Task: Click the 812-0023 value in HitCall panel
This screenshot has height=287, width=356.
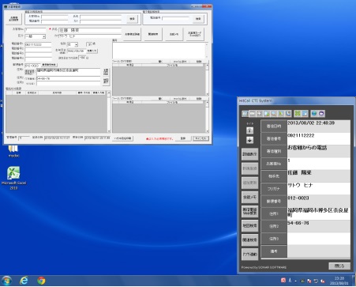Action: point(298,198)
